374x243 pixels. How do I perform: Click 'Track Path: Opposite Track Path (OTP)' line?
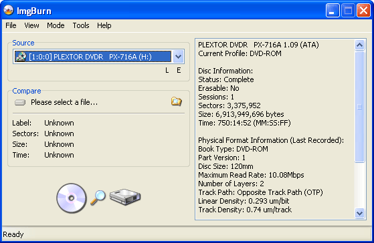[x=260, y=192]
